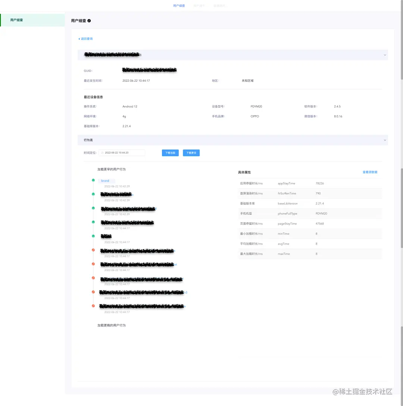Viewport: 403px width, 406px height.
Task: Click the appStayTime value 78226
Action: [319, 183]
